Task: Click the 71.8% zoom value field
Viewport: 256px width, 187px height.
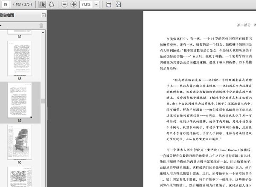Action: [86, 4]
